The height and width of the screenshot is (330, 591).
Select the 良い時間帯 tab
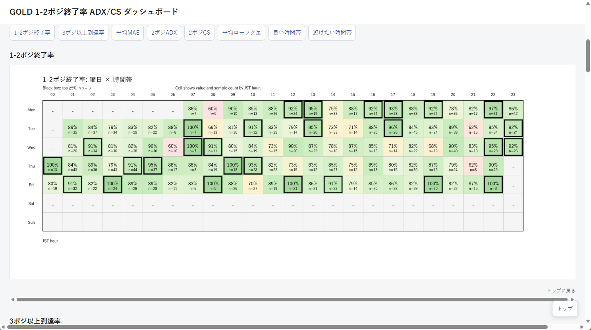pos(287,33)
